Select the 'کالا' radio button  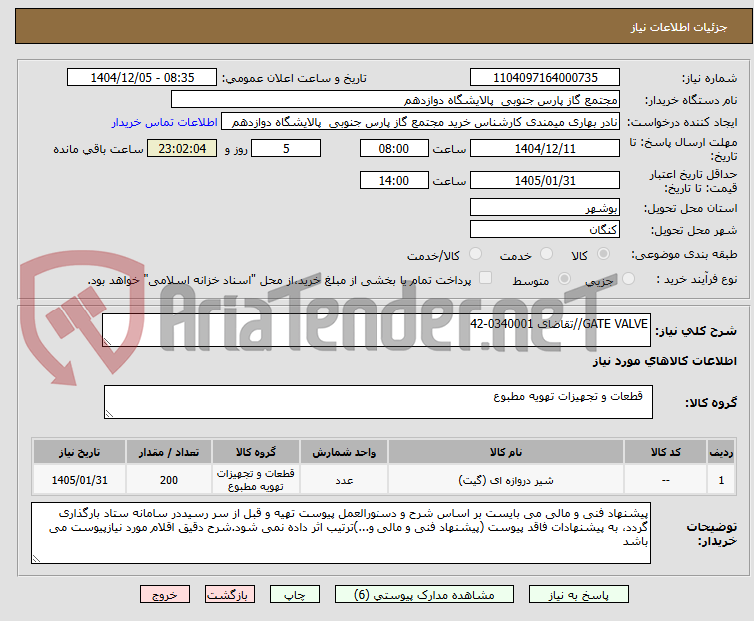point(603,254)
